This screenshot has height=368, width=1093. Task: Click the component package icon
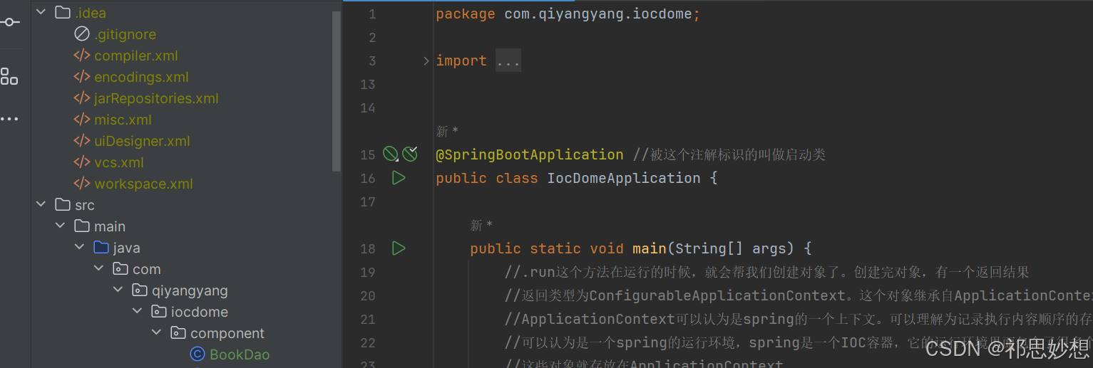click(x=178, y=333)
